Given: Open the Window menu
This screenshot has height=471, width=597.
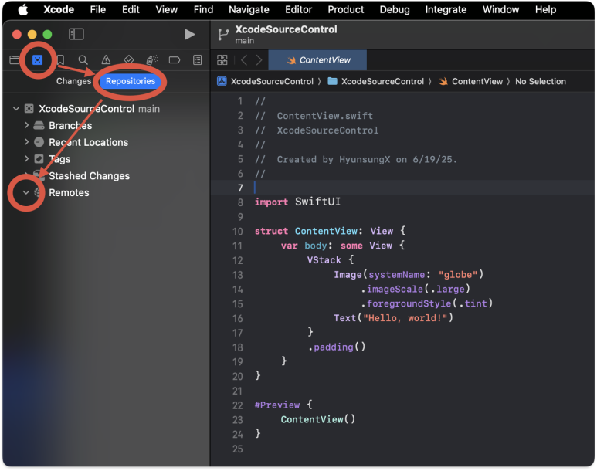Looking at the screenshot, I should 500,9.
